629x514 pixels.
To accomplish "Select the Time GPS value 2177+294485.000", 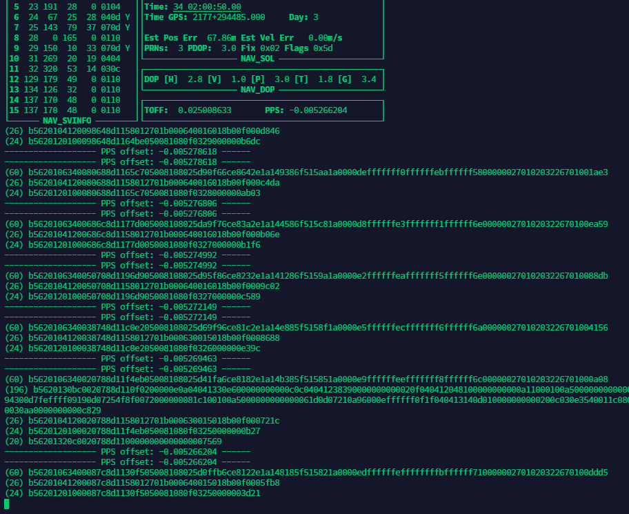I will pos(229,17).
